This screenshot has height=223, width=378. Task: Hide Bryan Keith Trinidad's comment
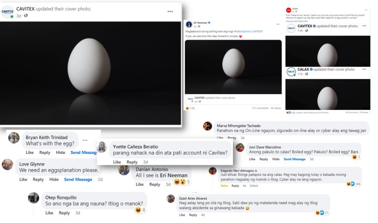pos(60,152)
